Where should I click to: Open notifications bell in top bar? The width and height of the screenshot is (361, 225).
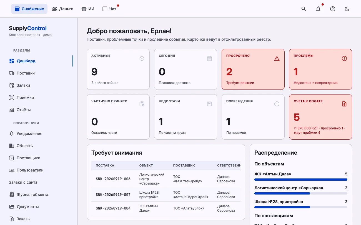click(x=318, y=9)
